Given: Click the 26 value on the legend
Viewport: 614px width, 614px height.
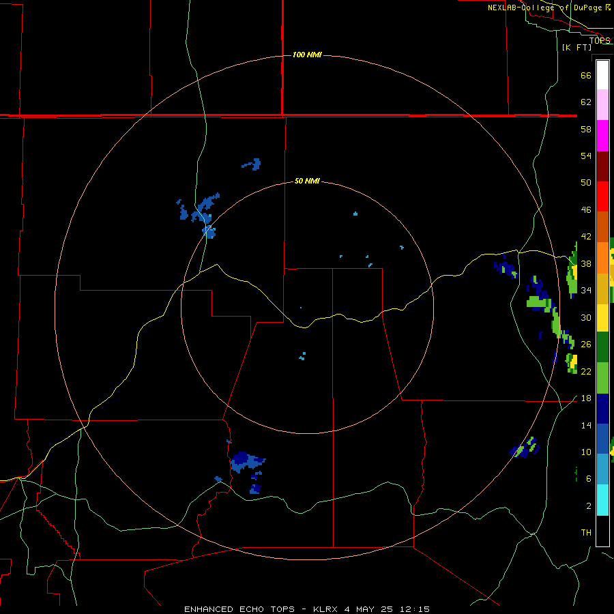Looking at the screenshot, I should click(x=586, y=345).
